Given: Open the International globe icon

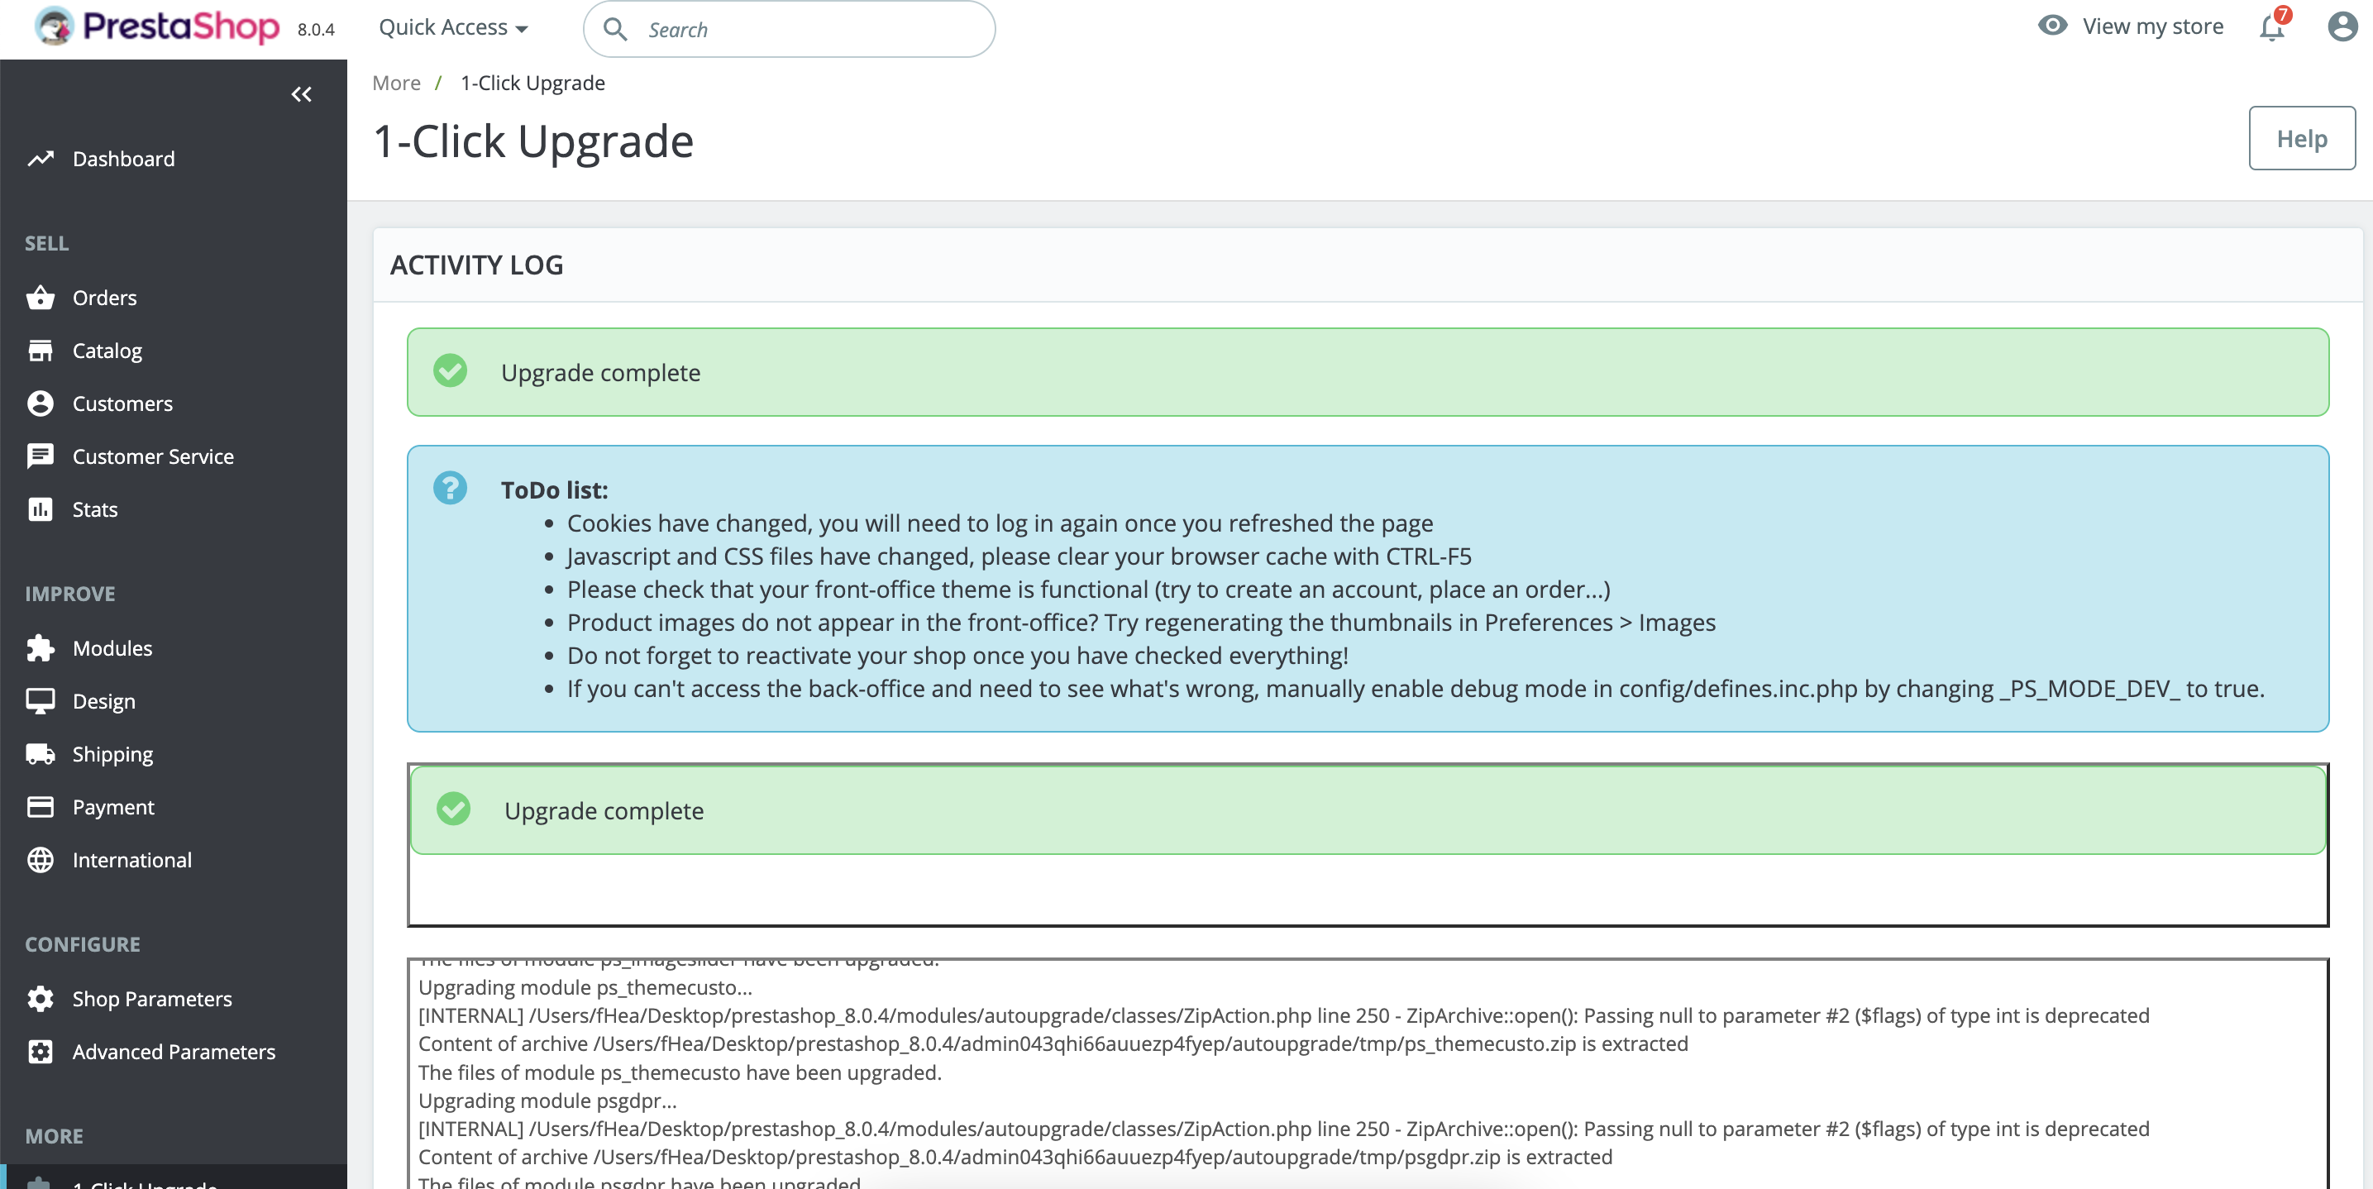Looking at the screenshot, I should pos(41,859).
